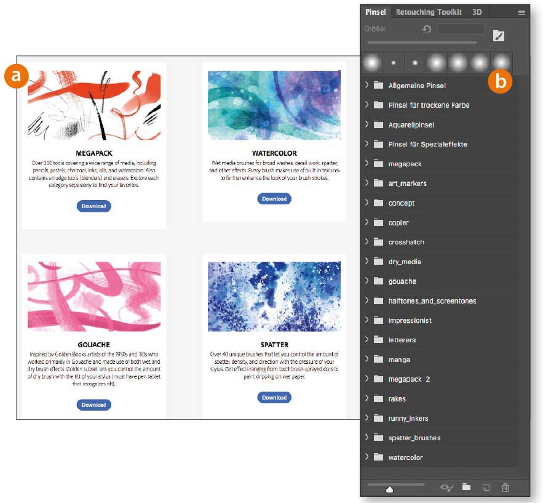The height and width of the screenshot is (503, 543).
Task: Select the 'manga' group label
Action: (x=399, y=360)
